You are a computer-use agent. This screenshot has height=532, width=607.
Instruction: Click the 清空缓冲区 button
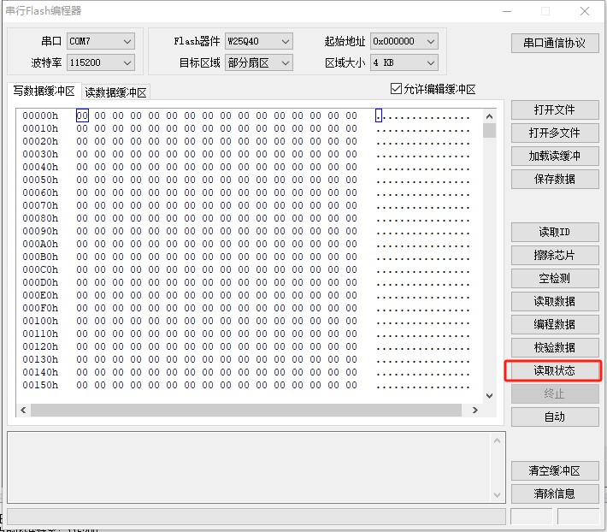[554, 470]
